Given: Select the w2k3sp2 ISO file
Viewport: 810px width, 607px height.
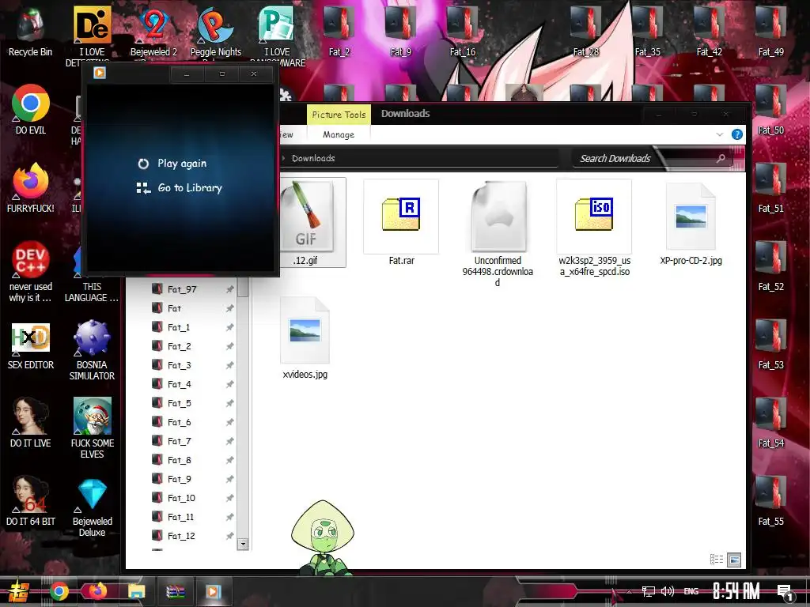Looking at the screenshot, I should click(594, 228).
